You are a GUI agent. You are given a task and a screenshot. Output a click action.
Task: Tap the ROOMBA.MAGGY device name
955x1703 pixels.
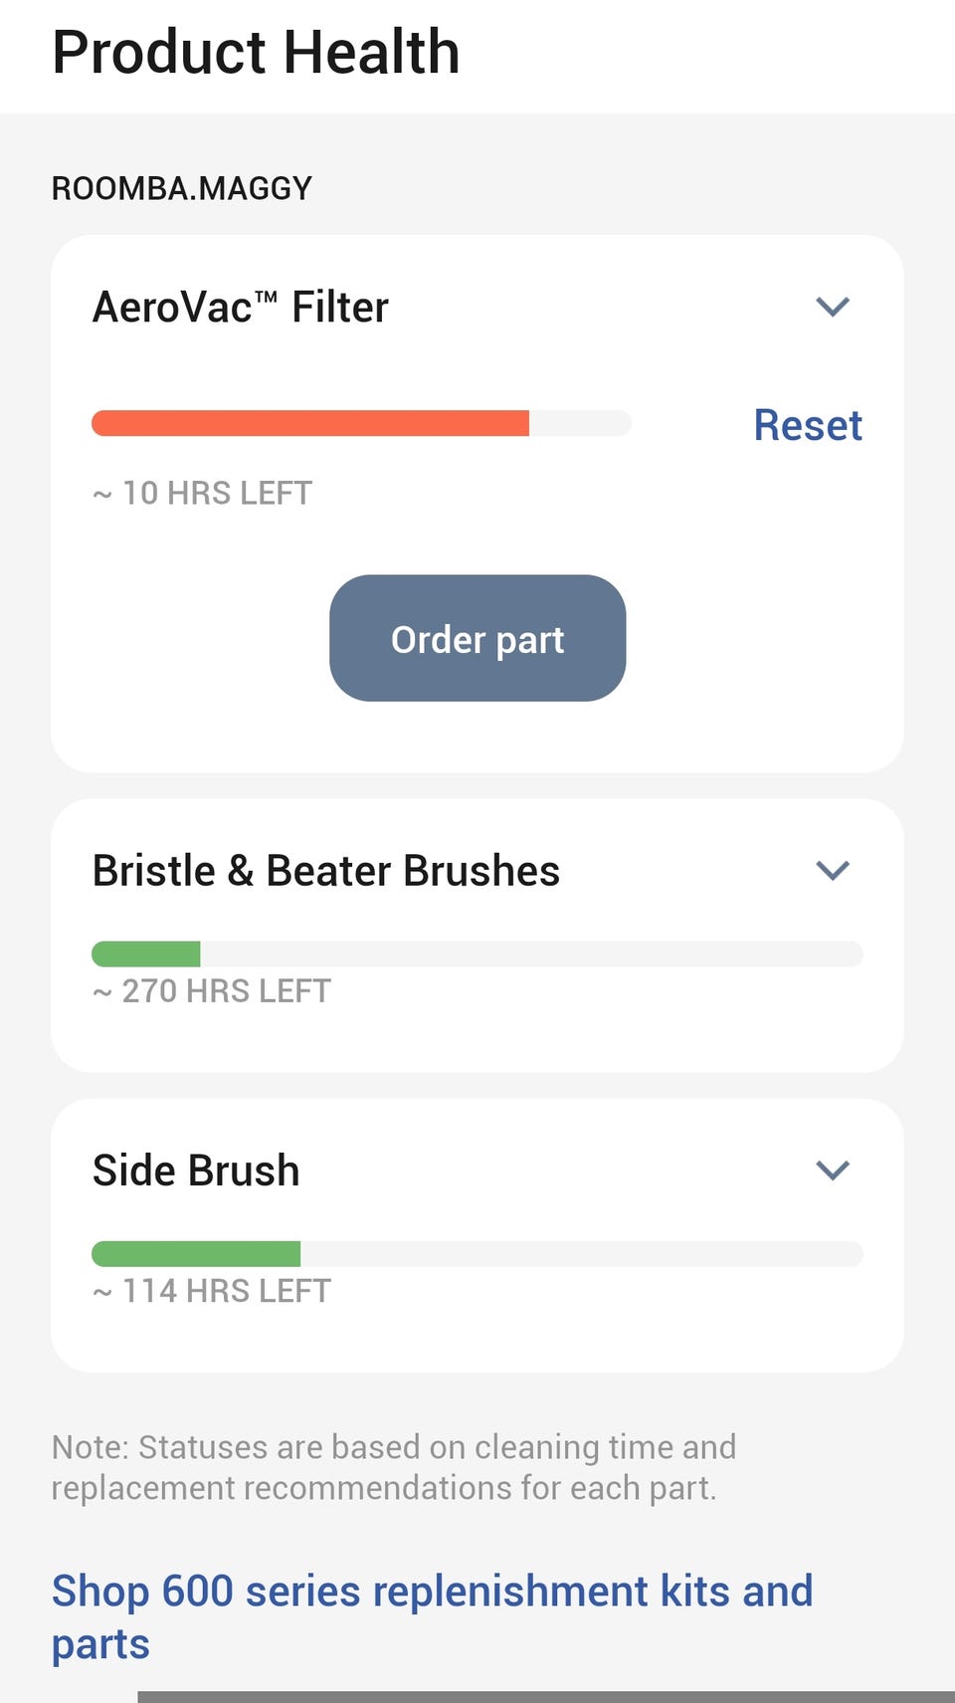point(182,188)
